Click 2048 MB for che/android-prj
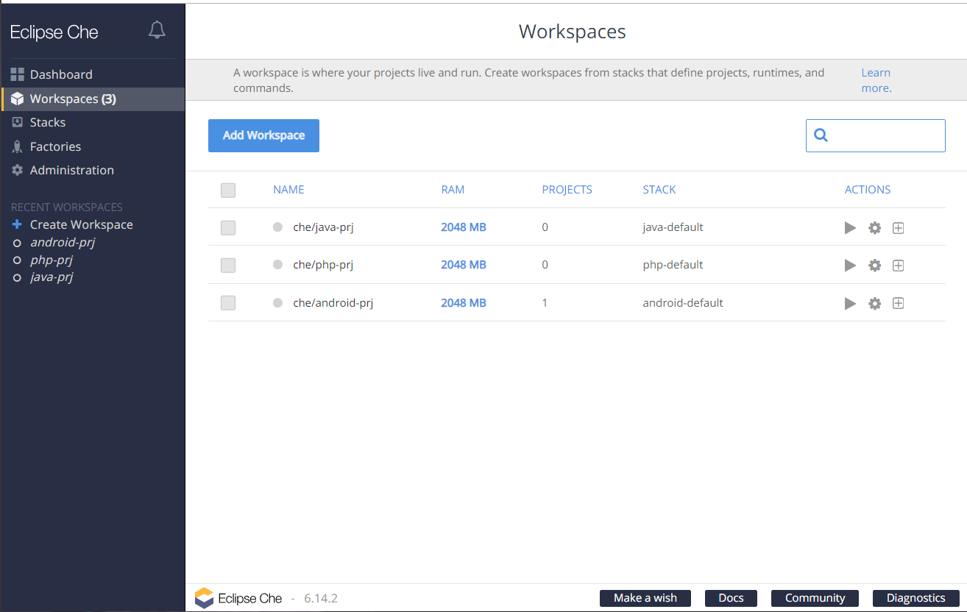The height and width of the screenshot is (612, 967). click(464, 302)
